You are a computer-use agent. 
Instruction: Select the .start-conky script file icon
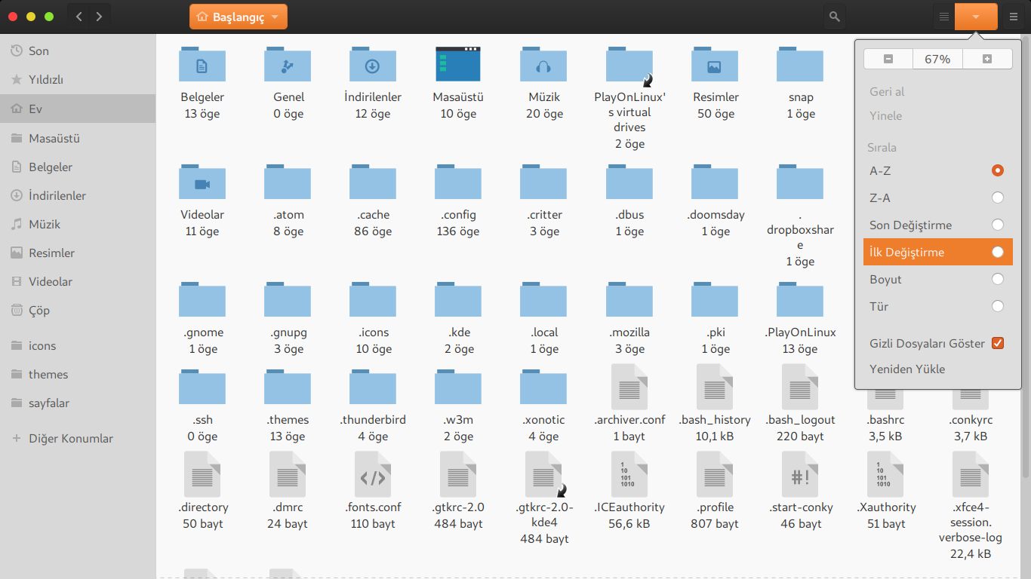tap(800, 474)
